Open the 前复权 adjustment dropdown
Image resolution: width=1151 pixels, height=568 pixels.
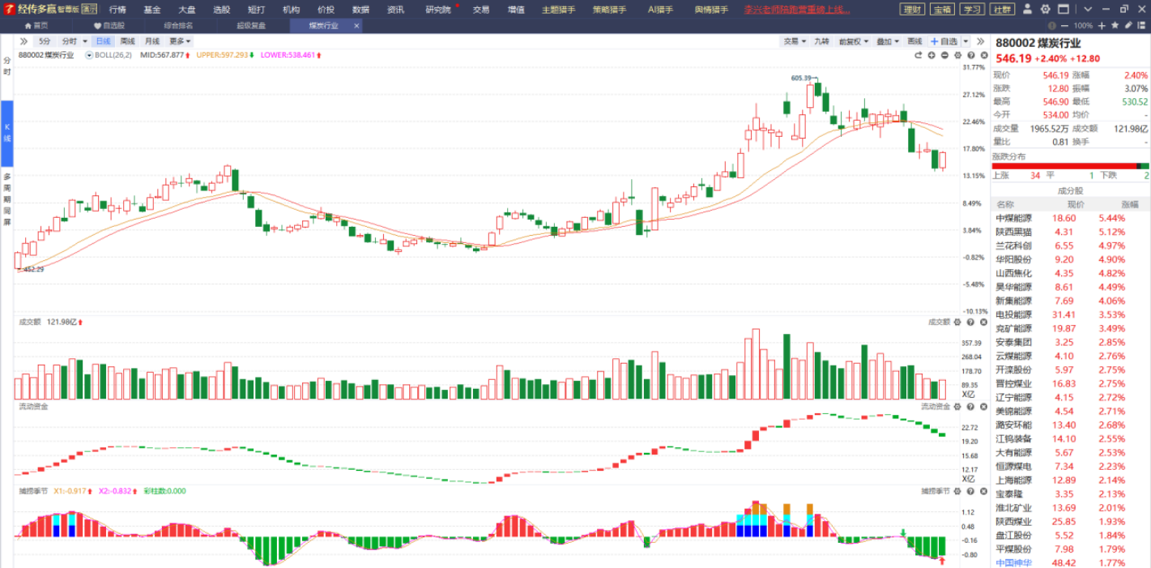pyautogui.click(x=852, y=41)
